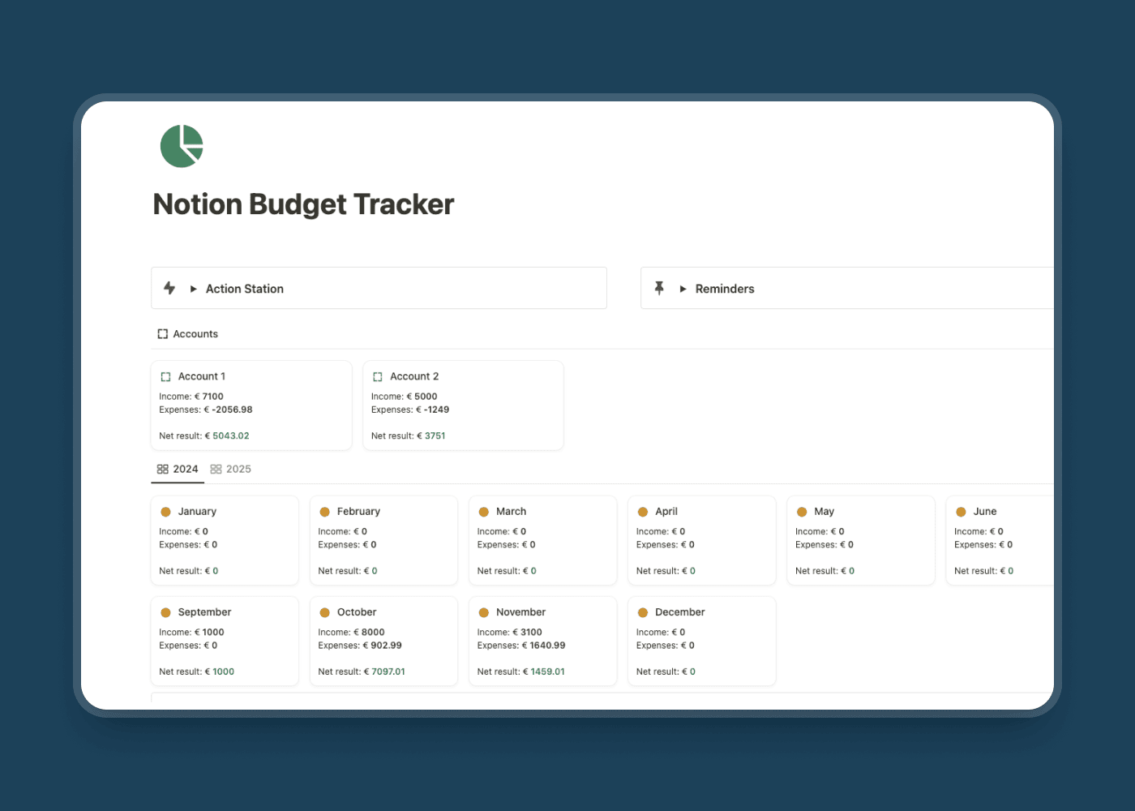The image size is (1135, 811).
Task: Open the April month card
Action: pos(666,512)
